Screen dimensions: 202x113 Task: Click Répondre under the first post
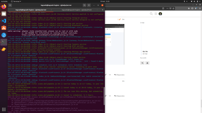pos(119,75)
